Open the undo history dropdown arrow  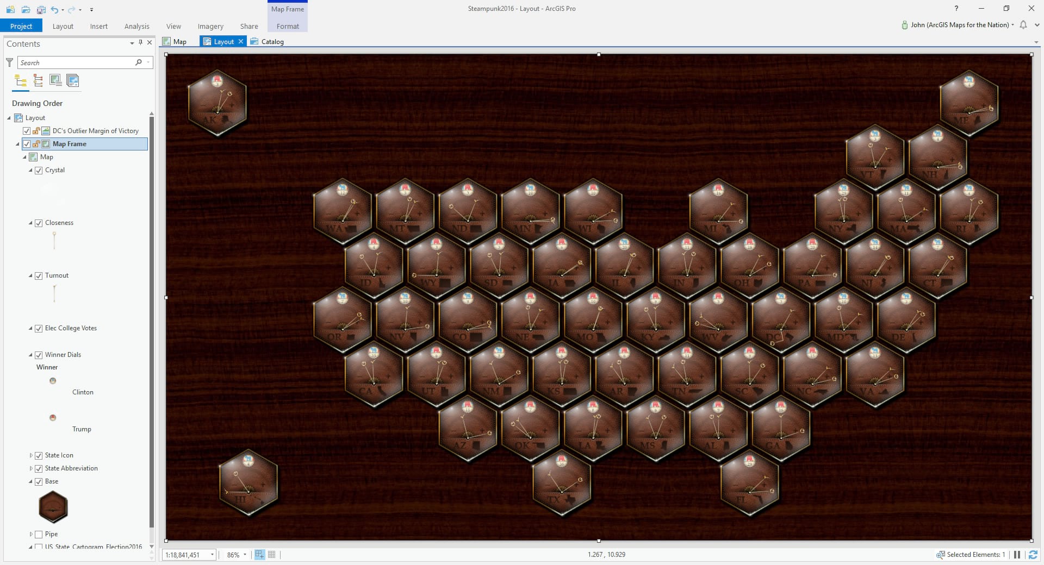[63, 10]
